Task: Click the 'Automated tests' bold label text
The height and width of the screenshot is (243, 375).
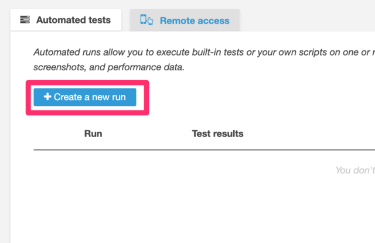Action: click(73, 20)
